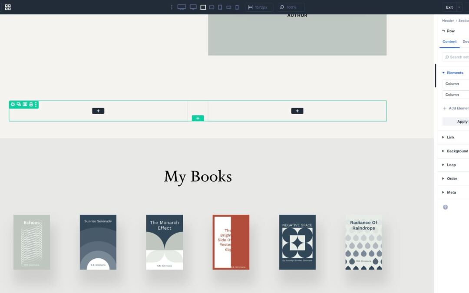The height and width of the screenshot is (293, 469).
Task: Select the Content tab
Action: pos(449,42)
